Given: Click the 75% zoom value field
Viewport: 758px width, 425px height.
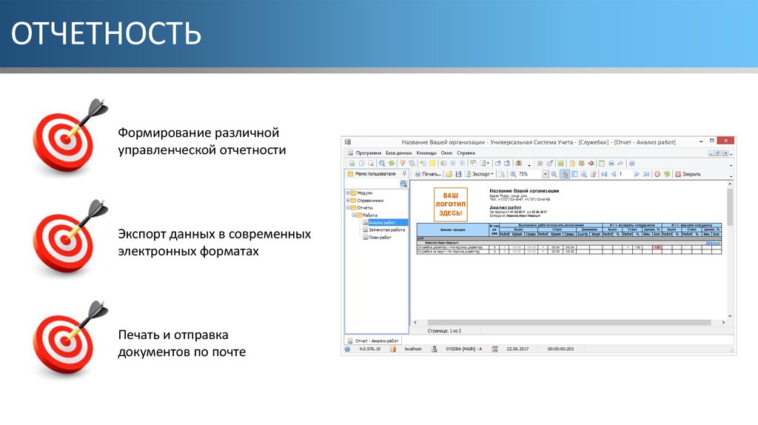Looking at the screenshot, I should point(529,174).
